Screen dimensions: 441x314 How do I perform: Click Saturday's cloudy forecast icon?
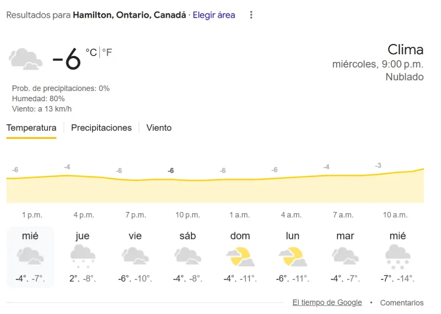coord(188,256)
